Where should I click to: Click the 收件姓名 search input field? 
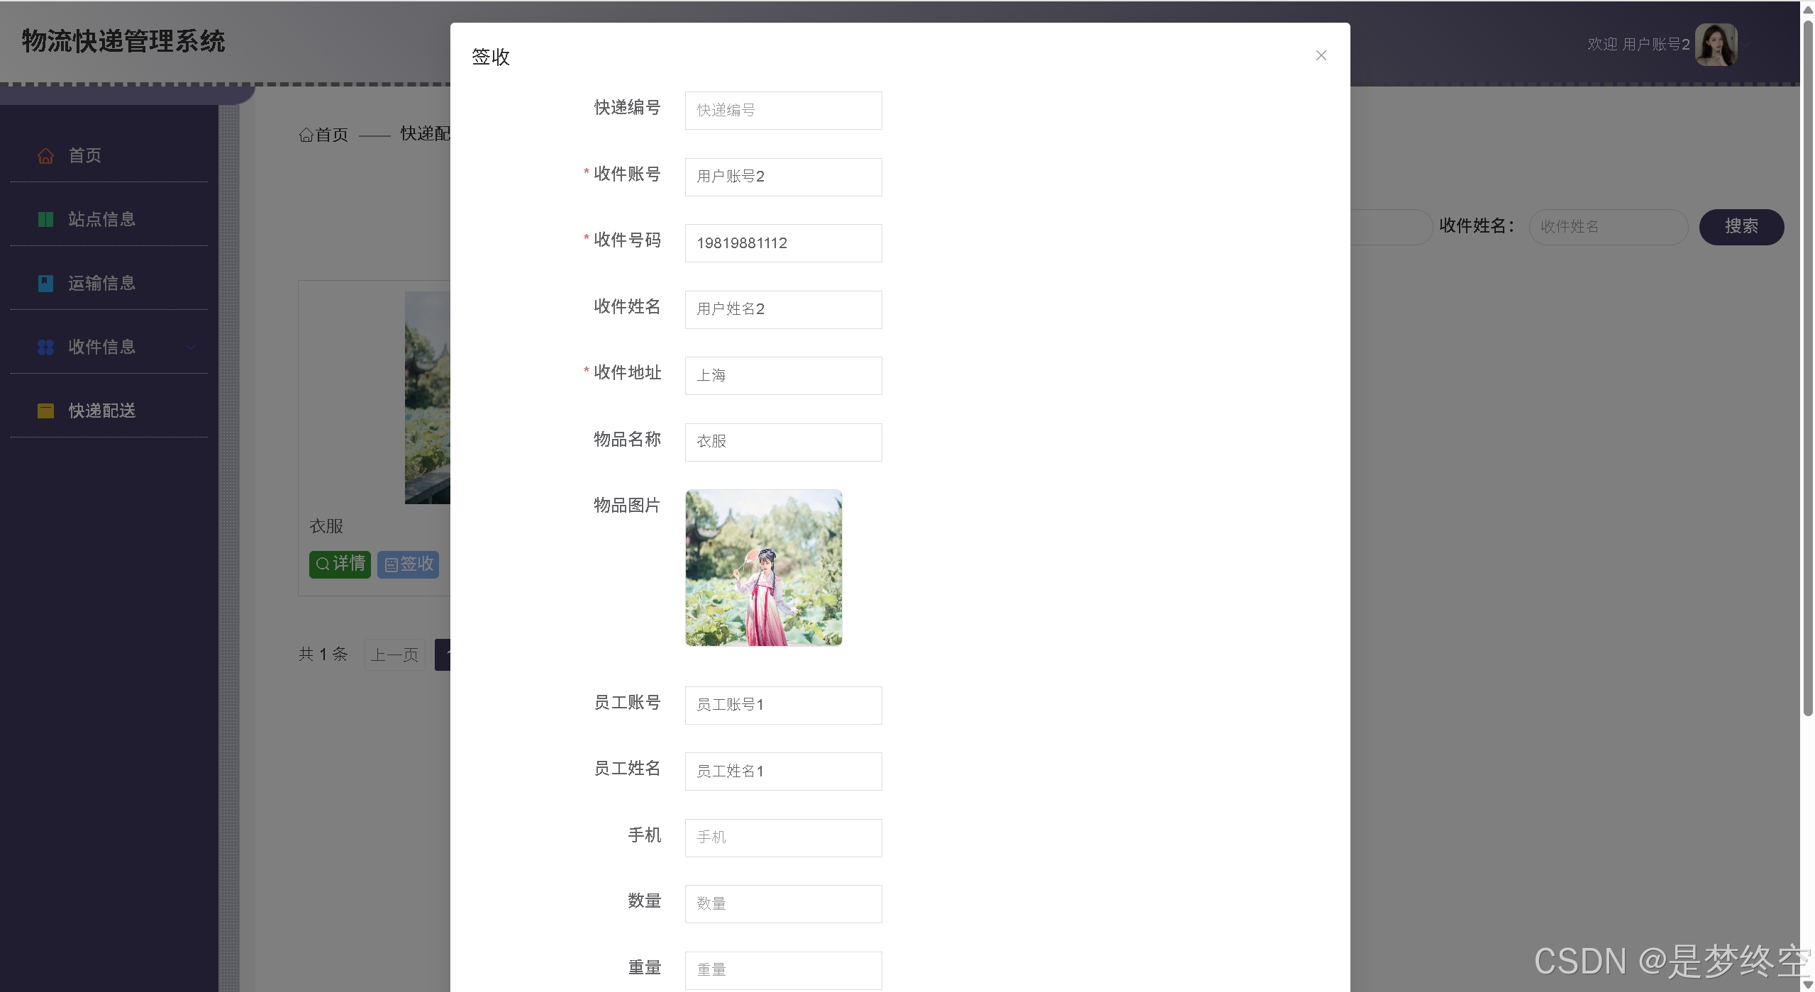(x=1609, y=226)
